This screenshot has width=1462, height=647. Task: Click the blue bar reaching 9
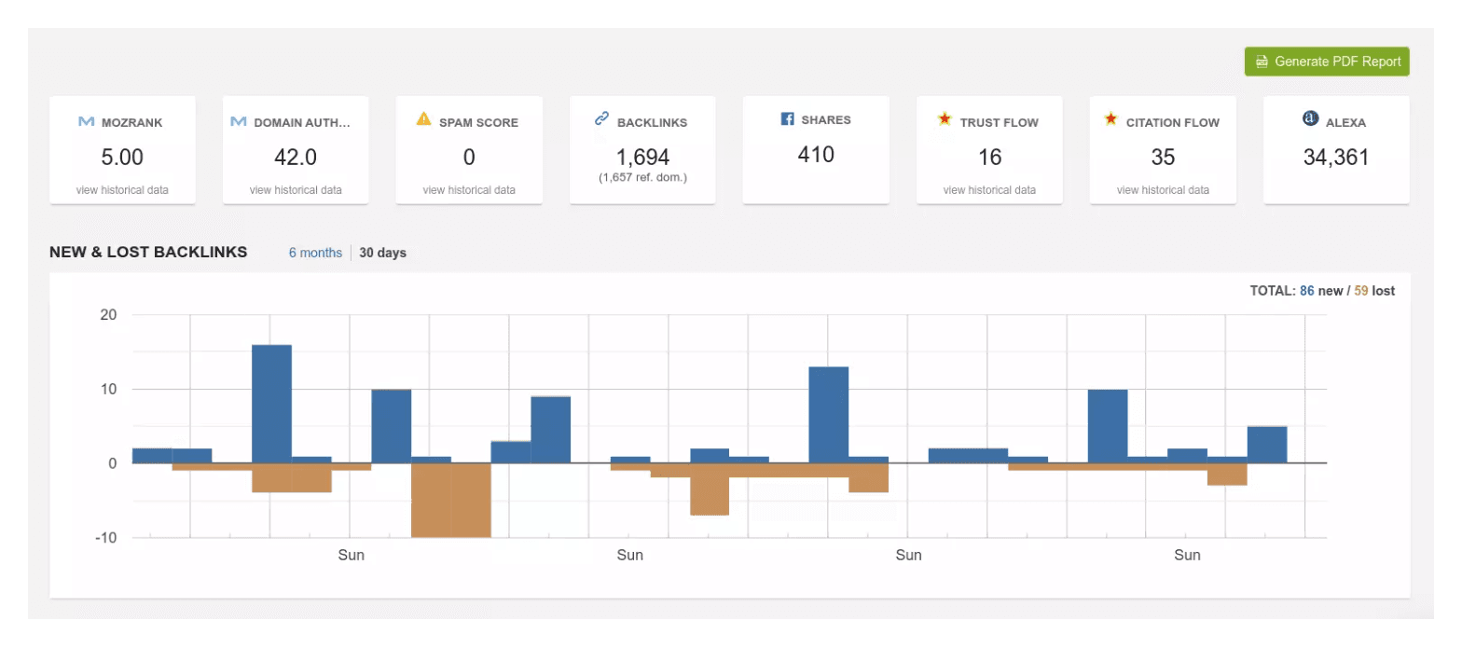[550, 430]
